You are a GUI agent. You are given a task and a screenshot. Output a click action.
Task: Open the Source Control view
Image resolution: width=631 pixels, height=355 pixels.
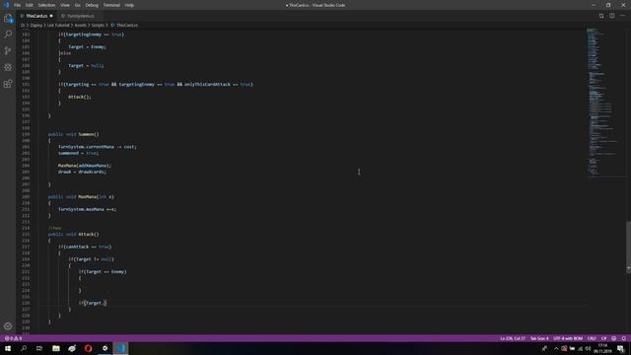point(8,50)
